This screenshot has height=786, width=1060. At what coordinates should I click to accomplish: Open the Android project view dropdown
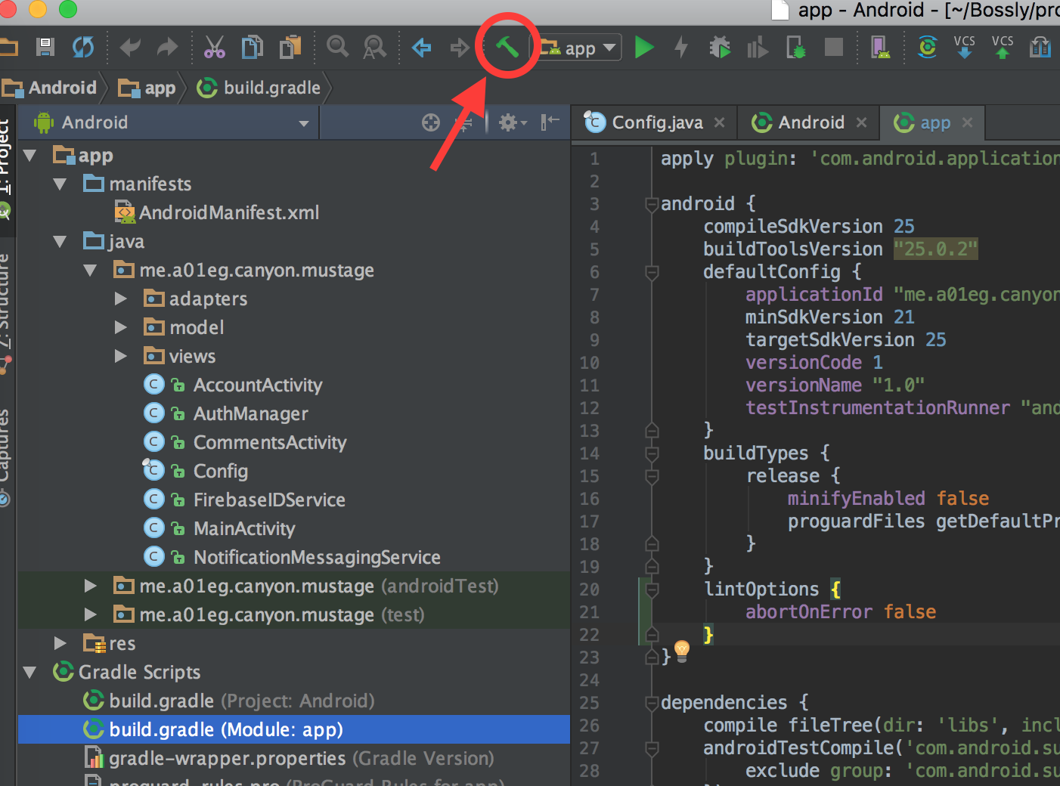coord(168,122)
